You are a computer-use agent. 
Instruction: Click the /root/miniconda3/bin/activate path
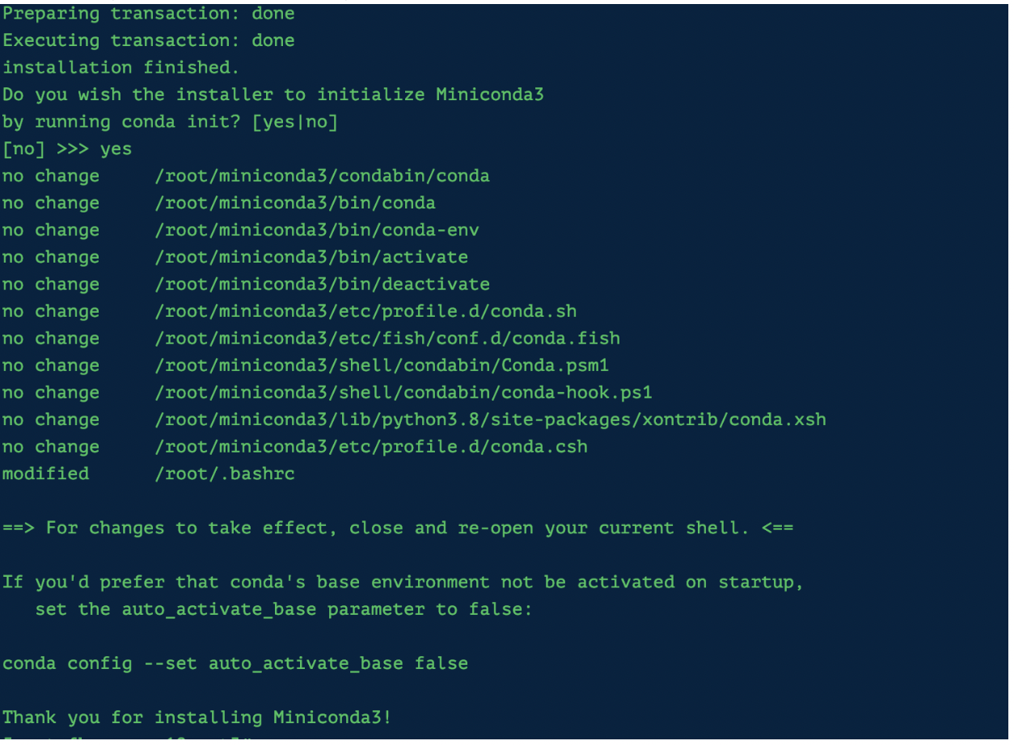point(311,258)
